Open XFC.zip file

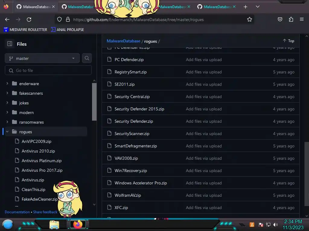tap(121, 208)
